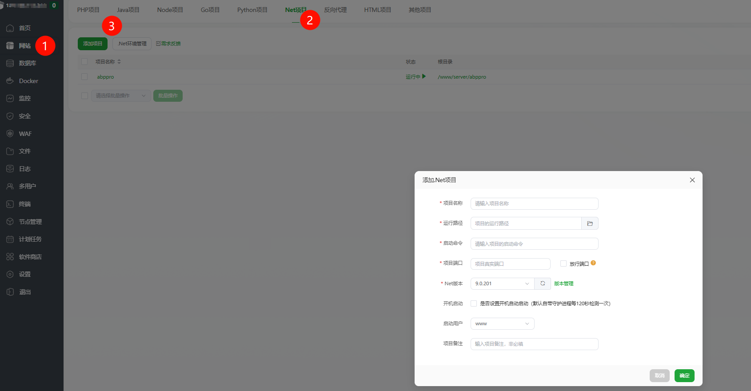The image size is (751, 391).
Task: Open the Docker sidebar icon
Action: point(10,81)
